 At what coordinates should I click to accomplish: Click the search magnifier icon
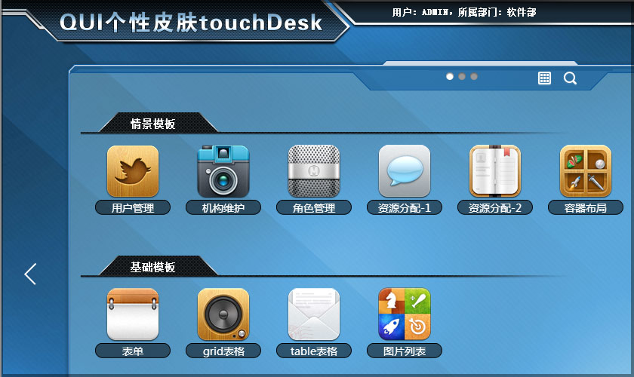tap(570, 78)
